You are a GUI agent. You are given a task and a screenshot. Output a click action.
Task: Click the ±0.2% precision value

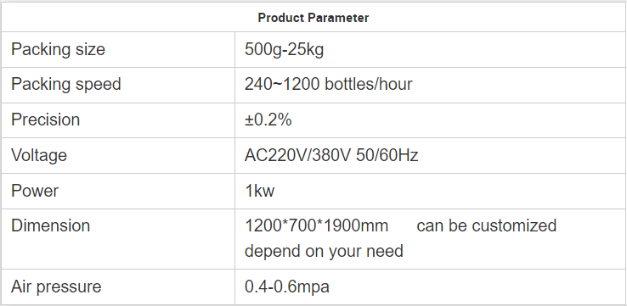click(x=268, y=120)
